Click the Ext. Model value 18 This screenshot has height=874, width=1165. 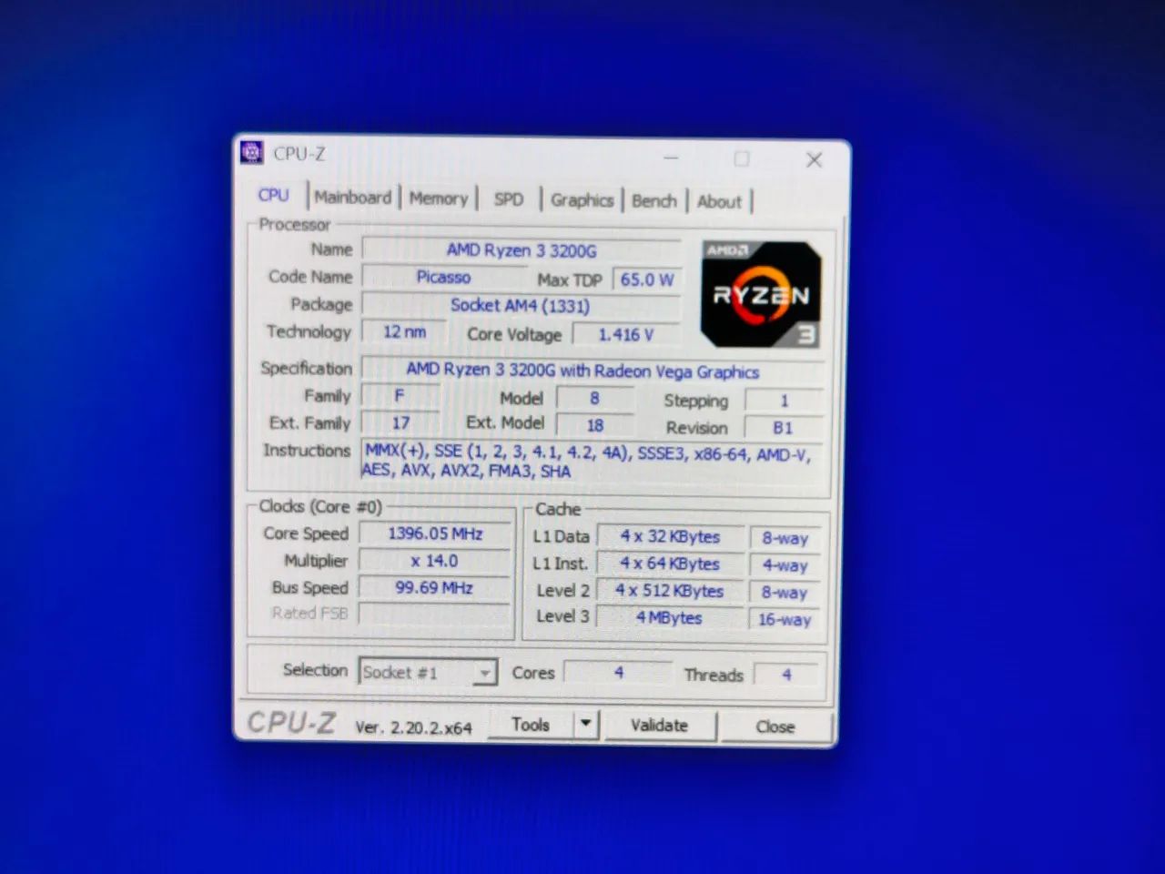click(x=594, y=425)
